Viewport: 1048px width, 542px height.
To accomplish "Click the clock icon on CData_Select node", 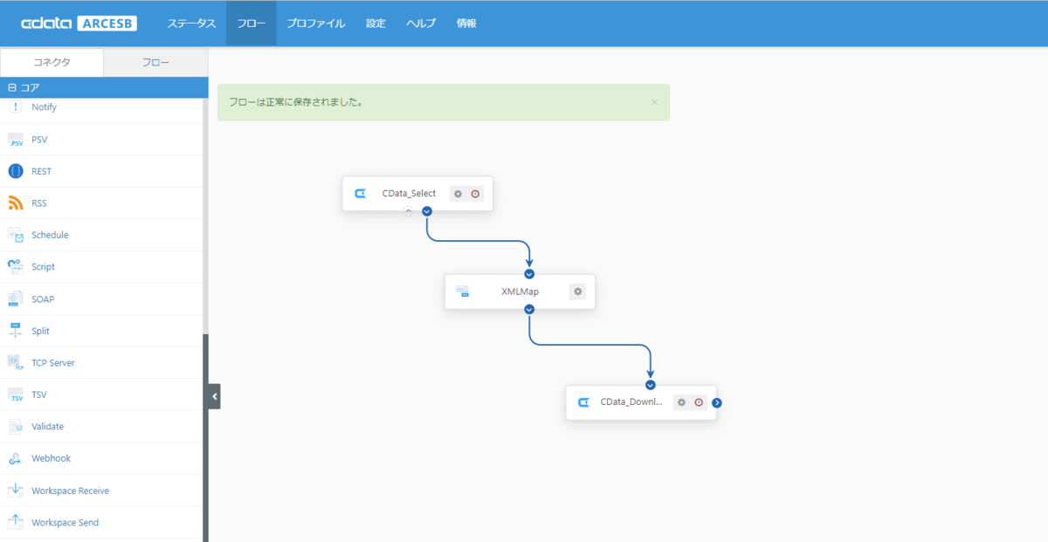I will 475,194.
